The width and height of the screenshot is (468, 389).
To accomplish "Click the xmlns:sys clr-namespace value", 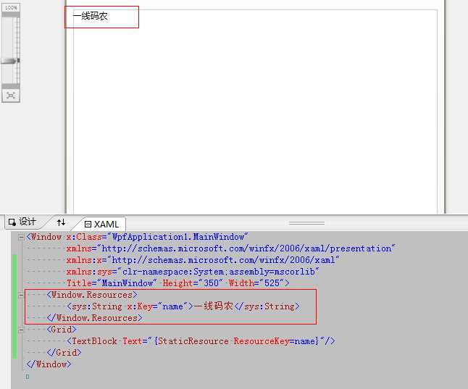I will (x=220, y=272).
